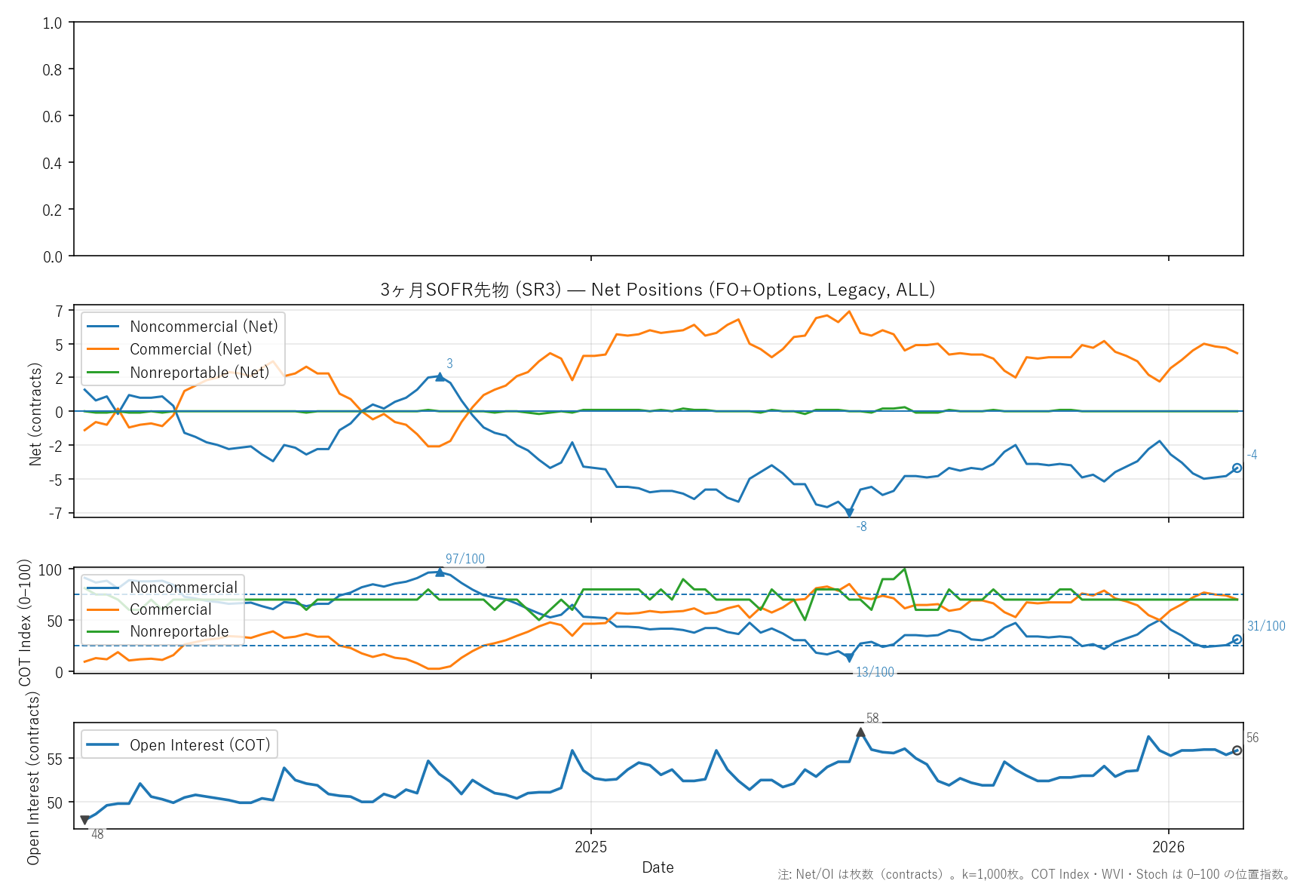1303x890 pixels.
Task: Click the low triangle marker labeled -8
Action: point(849,513)
